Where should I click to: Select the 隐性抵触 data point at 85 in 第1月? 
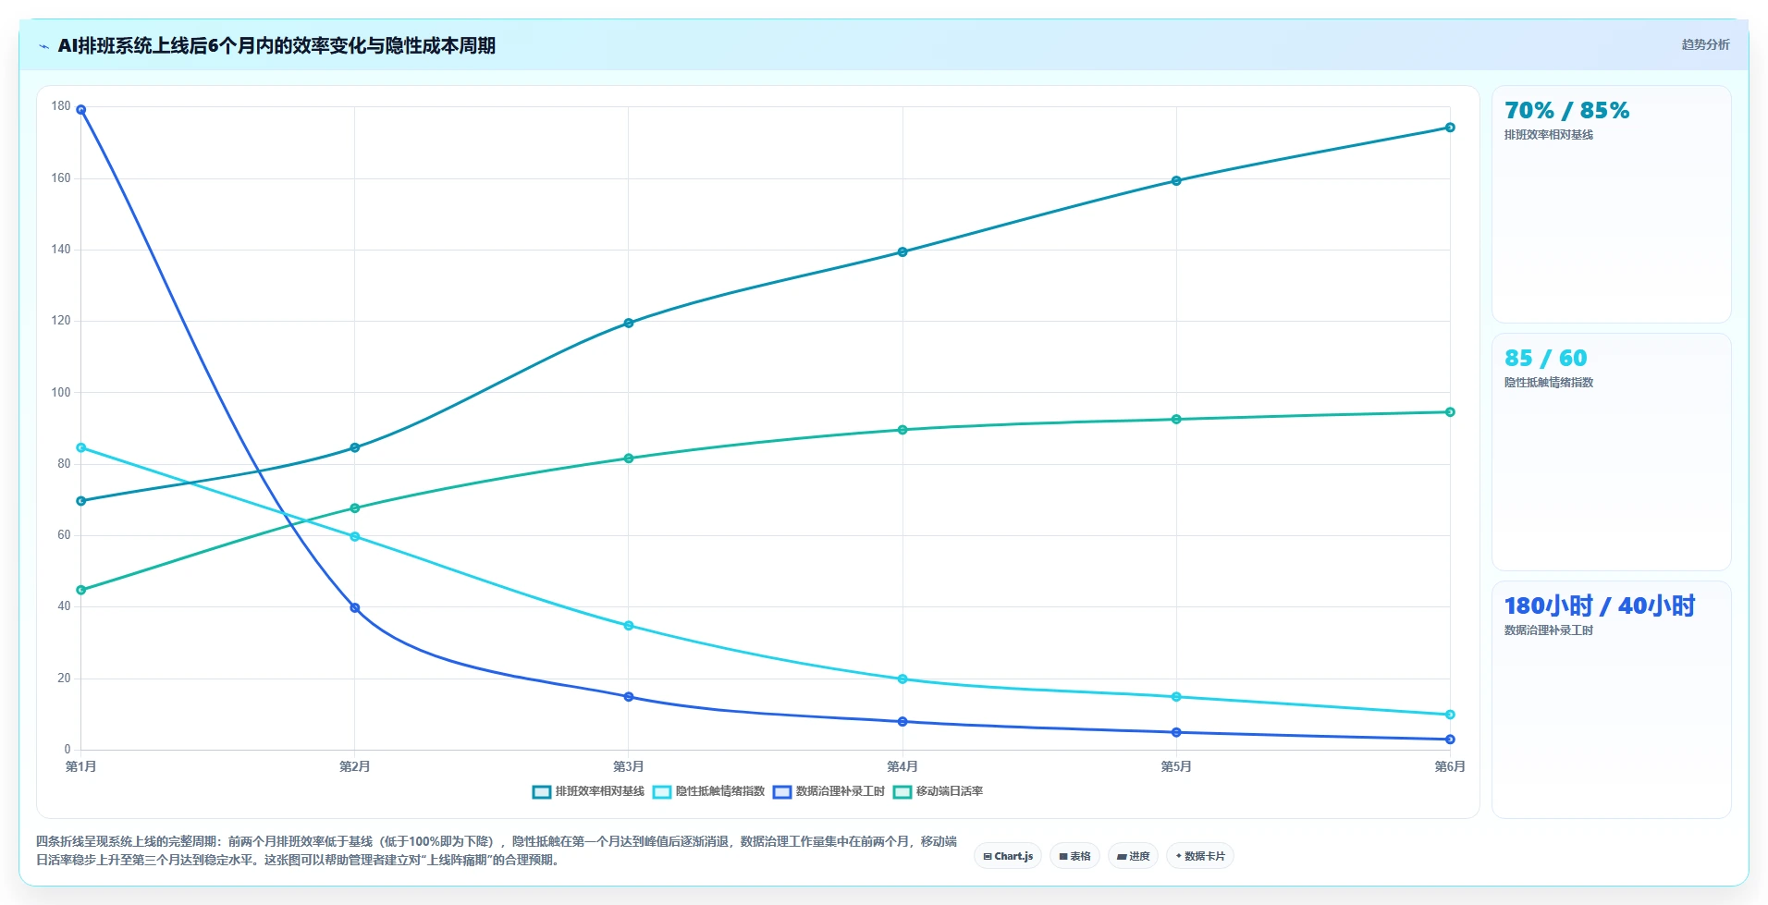tap(81, 448)
